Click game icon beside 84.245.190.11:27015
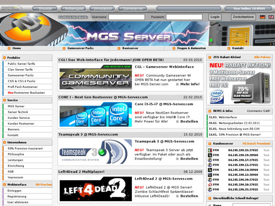 pyautogui.click(x=210, y=165)
